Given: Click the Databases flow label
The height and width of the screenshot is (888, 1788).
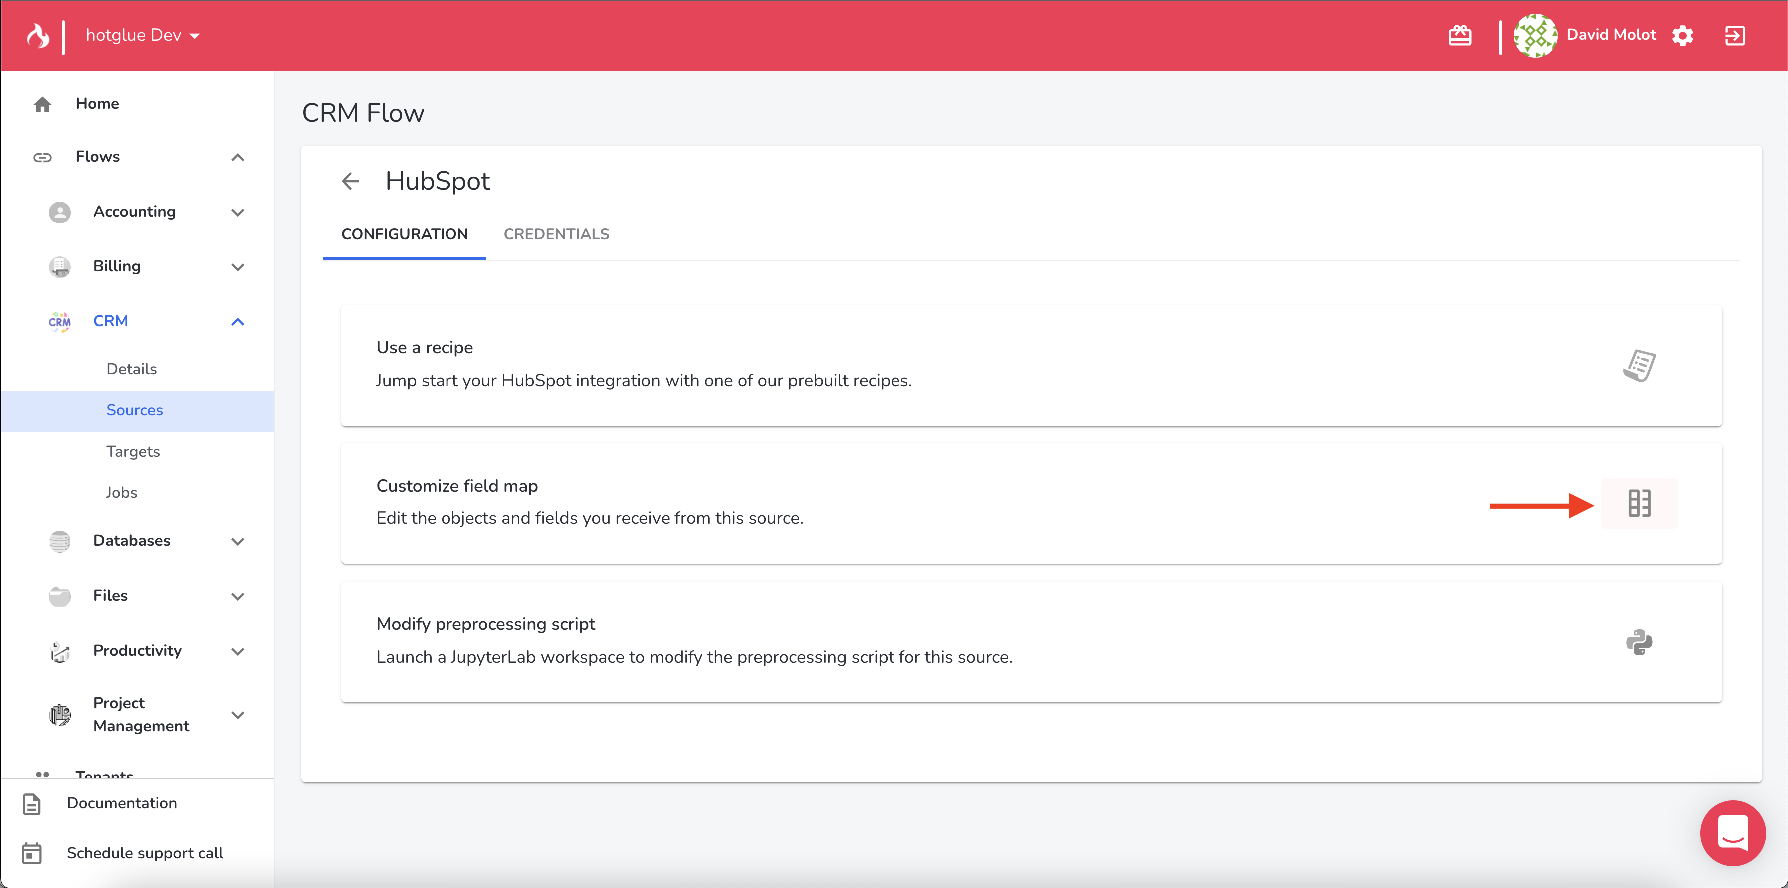Looking at the screenshot, I should (x=132, y=540).
